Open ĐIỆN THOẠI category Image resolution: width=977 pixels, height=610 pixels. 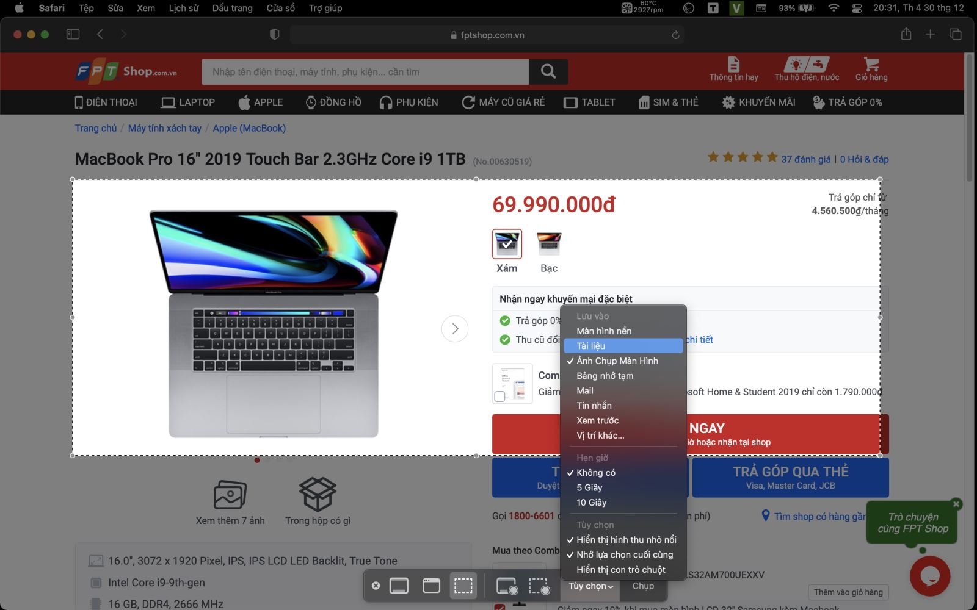[x=106, y=102]
